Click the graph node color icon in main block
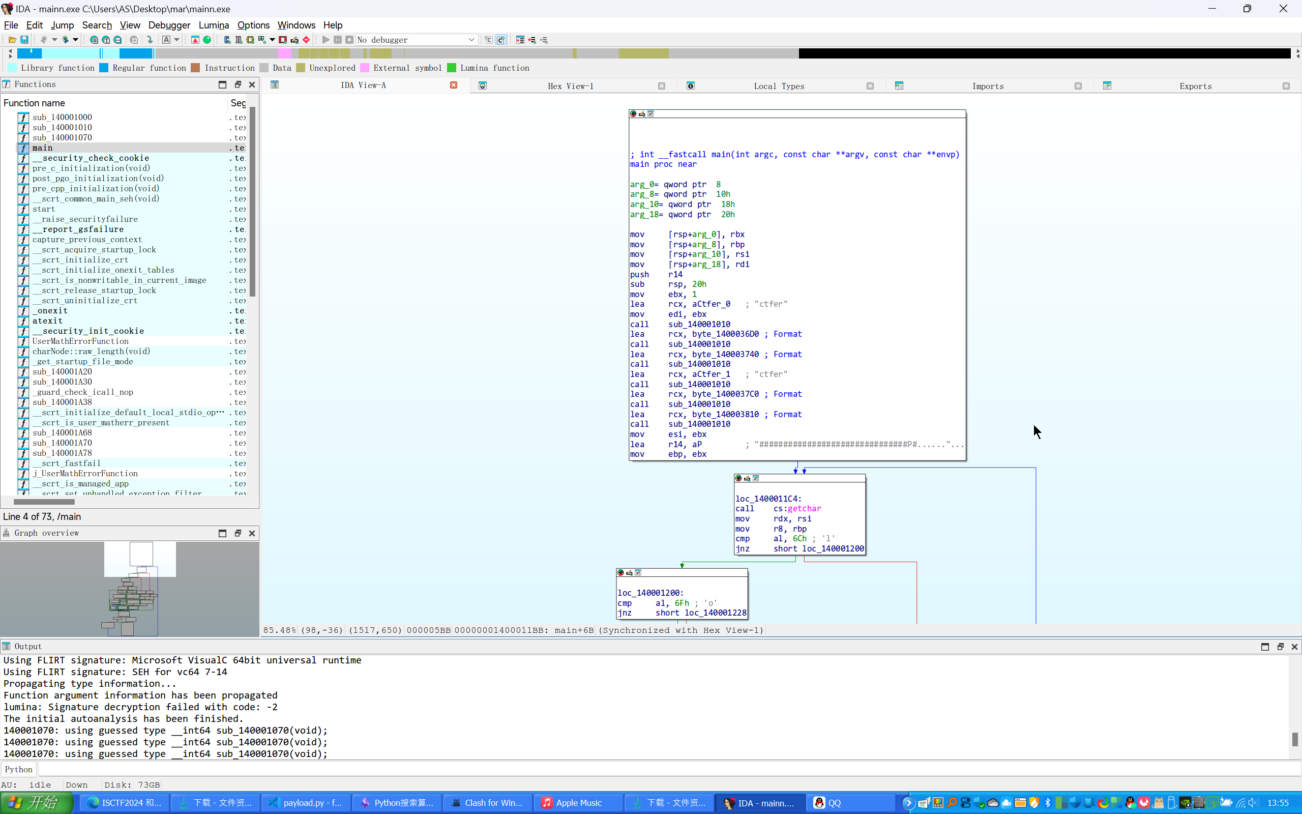Screen dimensions: 1302x814 [x=633, y=113]
